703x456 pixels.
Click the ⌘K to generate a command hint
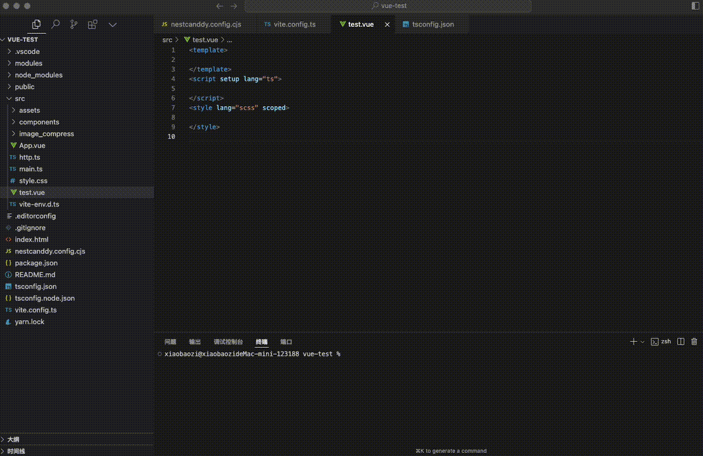coord(451,451)
